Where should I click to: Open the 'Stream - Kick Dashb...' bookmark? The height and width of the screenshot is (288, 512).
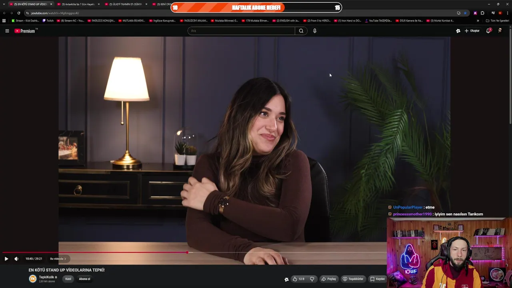[25, 20]
